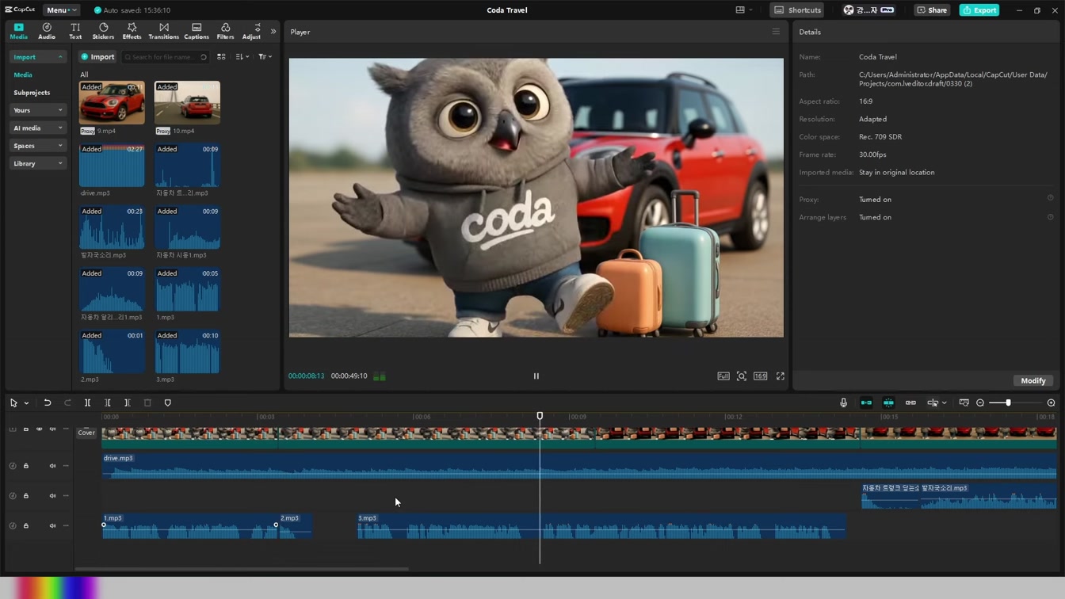
Task: Toggle preview axis scrubbing
Action: [933, 403]
